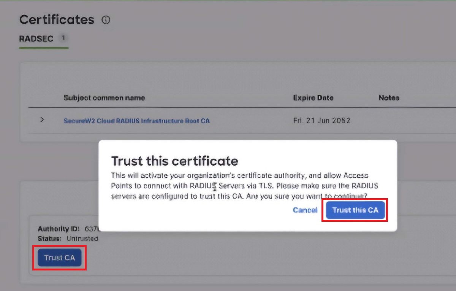Confirm with the Trust this CA button
The image size is (456, 291).
355,210
